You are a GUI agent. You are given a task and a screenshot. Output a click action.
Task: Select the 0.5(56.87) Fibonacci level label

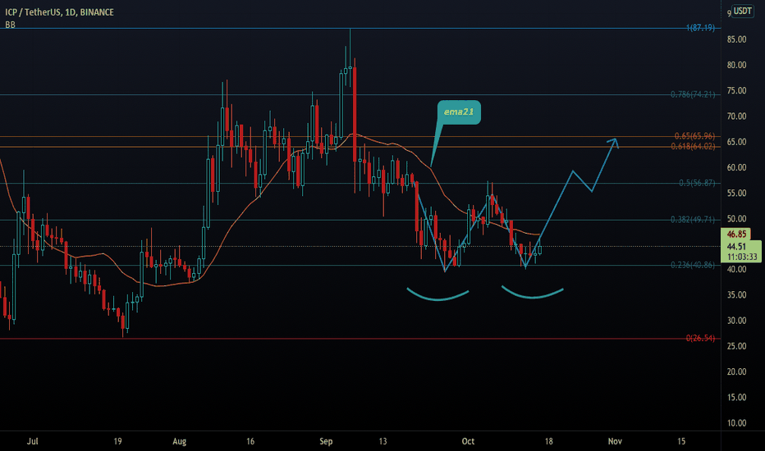pos(697,183)
